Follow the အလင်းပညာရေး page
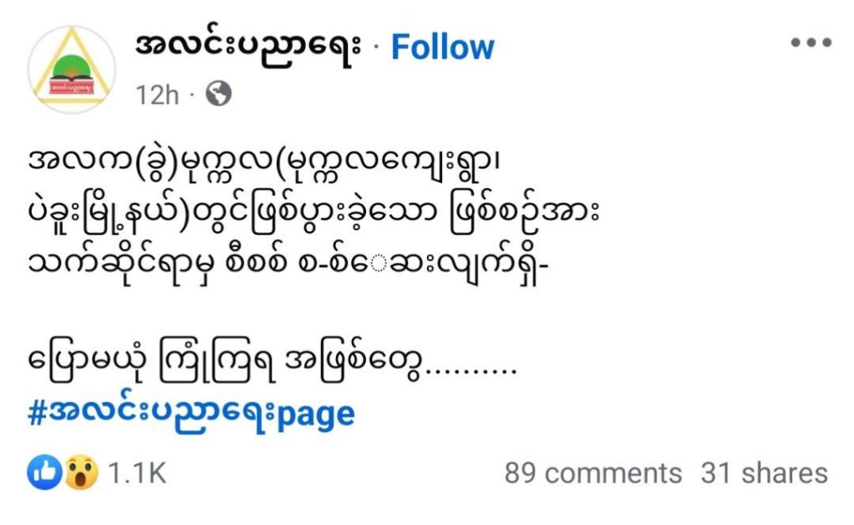This screenshot has height=525, width=854. [x=442, y=47]
